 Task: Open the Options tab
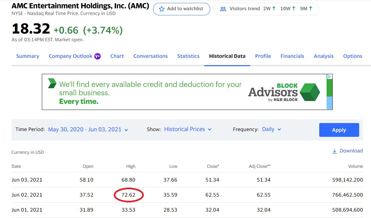(352, 56)
